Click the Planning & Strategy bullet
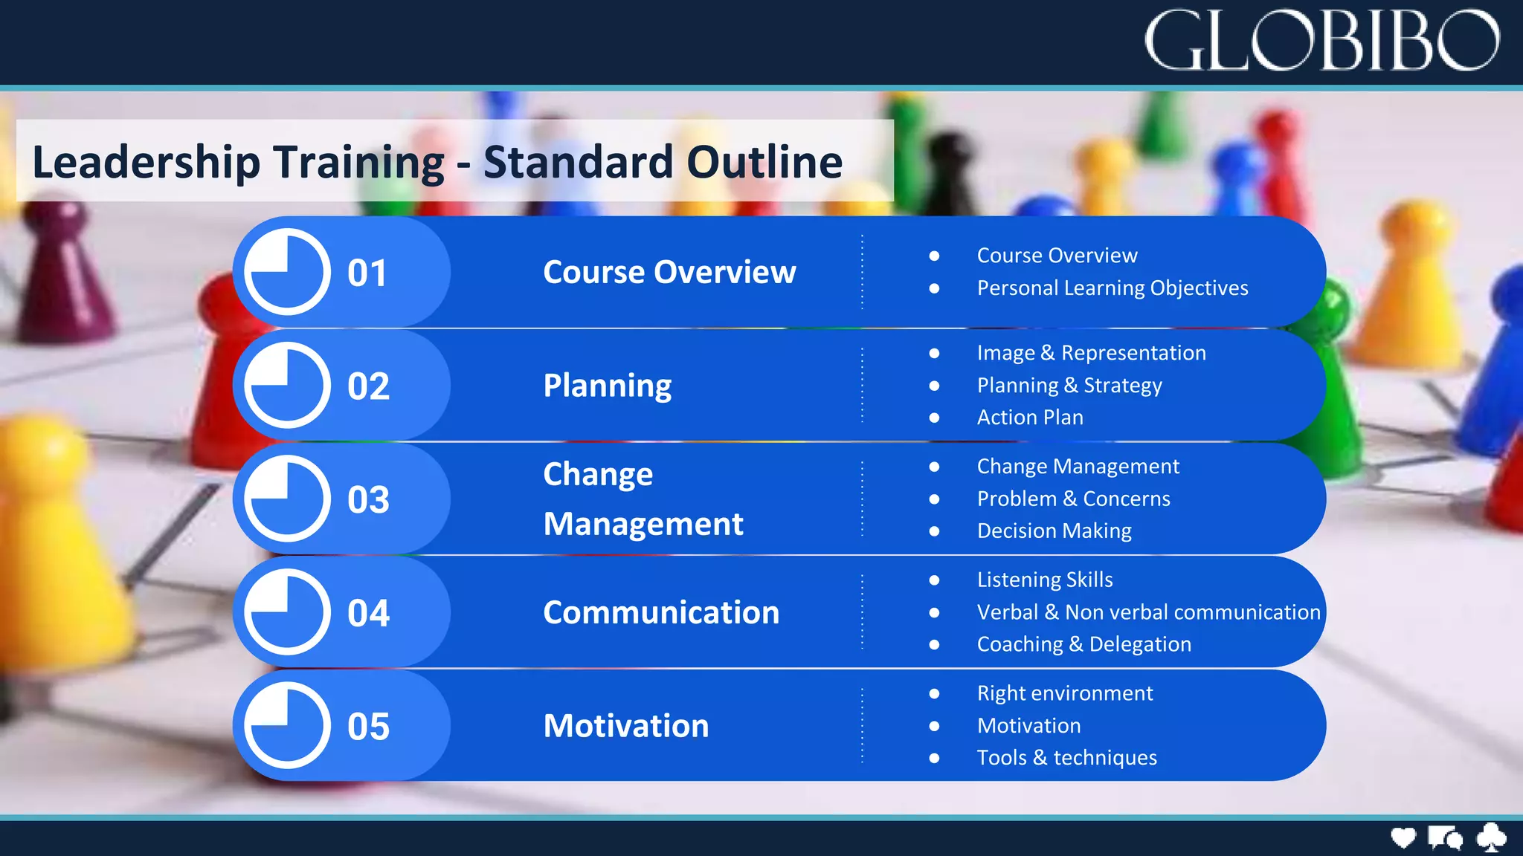Image resolution: width=1523 pixels, height=856 pixels. click(1069, 385)
